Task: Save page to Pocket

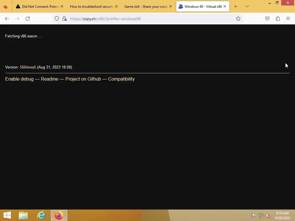Action: click(x=267, y=18)
